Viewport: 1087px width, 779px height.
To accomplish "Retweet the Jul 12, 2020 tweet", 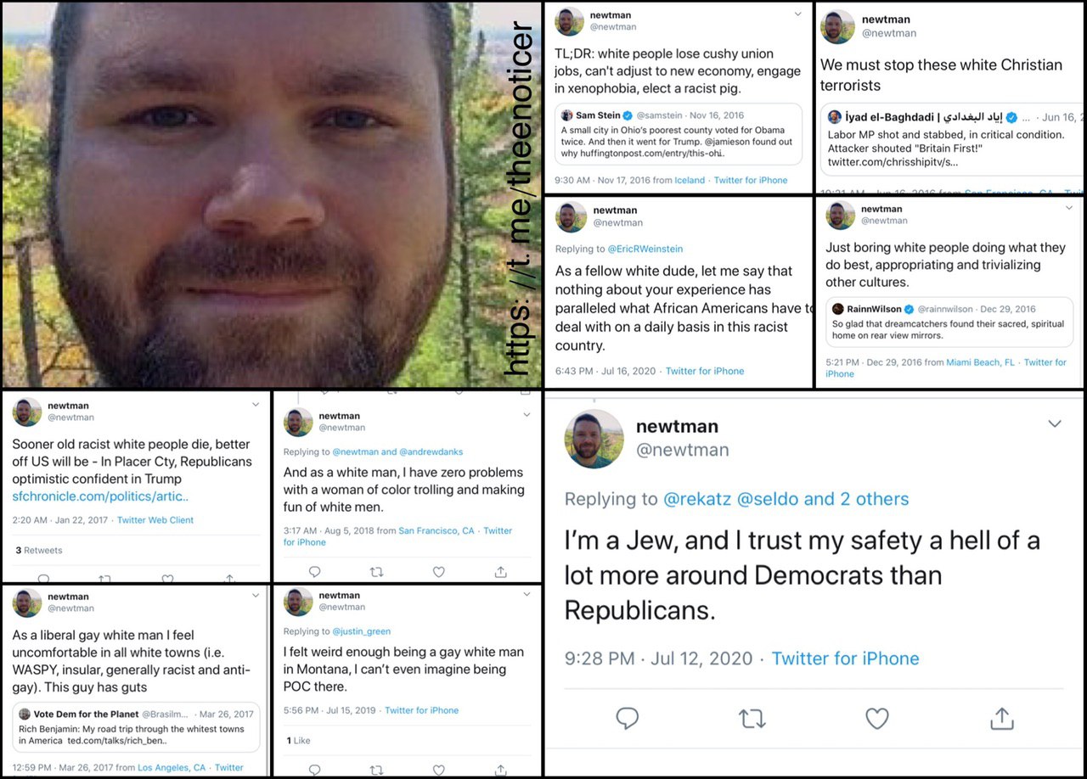I will click(x=752, y=719).
